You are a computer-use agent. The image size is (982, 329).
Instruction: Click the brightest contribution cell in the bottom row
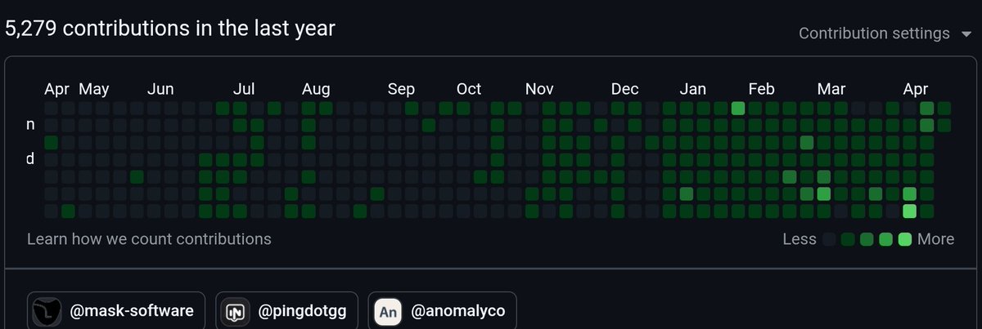coord(910,211)
